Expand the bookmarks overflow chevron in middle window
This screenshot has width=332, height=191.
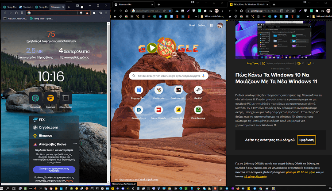tap(196, 16)
